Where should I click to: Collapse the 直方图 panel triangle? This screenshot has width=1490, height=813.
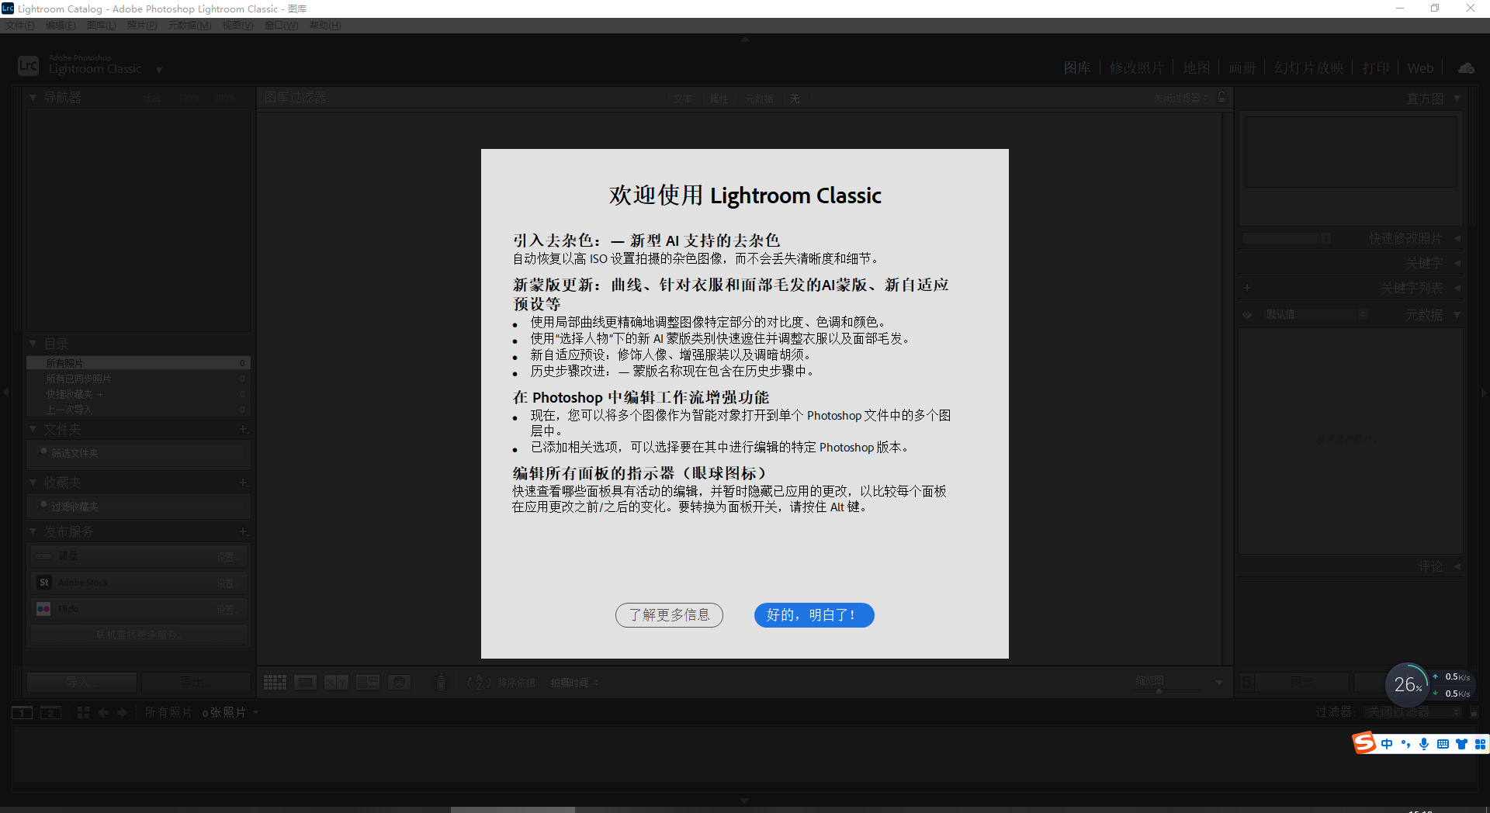pos(1457,99)
